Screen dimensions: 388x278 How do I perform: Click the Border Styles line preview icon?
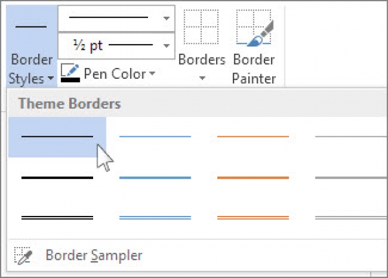point(31,27)
